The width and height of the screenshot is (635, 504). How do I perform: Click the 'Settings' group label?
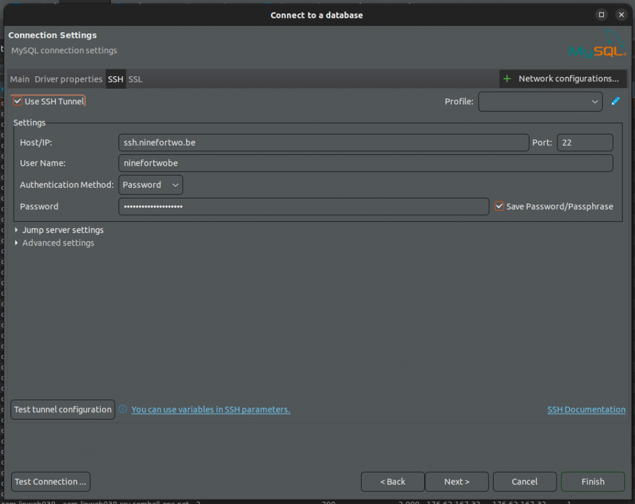(29, 123)
